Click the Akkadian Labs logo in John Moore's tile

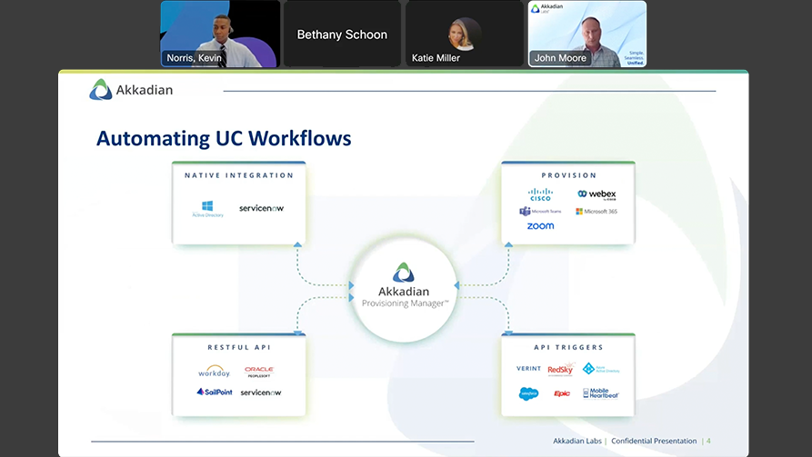[547, 8]
